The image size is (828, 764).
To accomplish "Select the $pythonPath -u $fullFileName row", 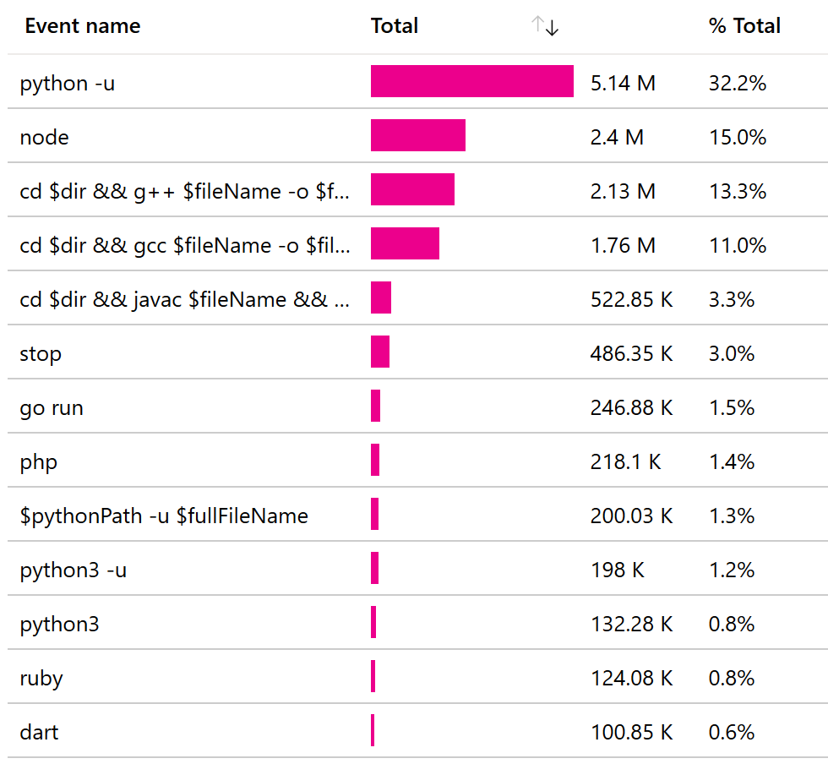I will 164,516.
